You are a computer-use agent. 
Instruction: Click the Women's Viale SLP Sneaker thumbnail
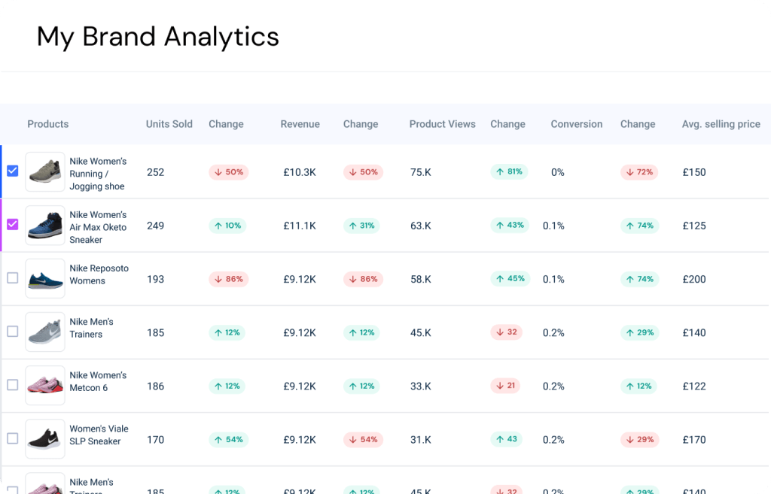(44, 438)
